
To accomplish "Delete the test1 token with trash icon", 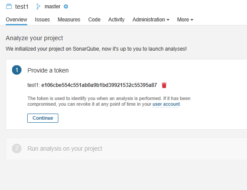I will pyautogui.click(x=164, y=85).
